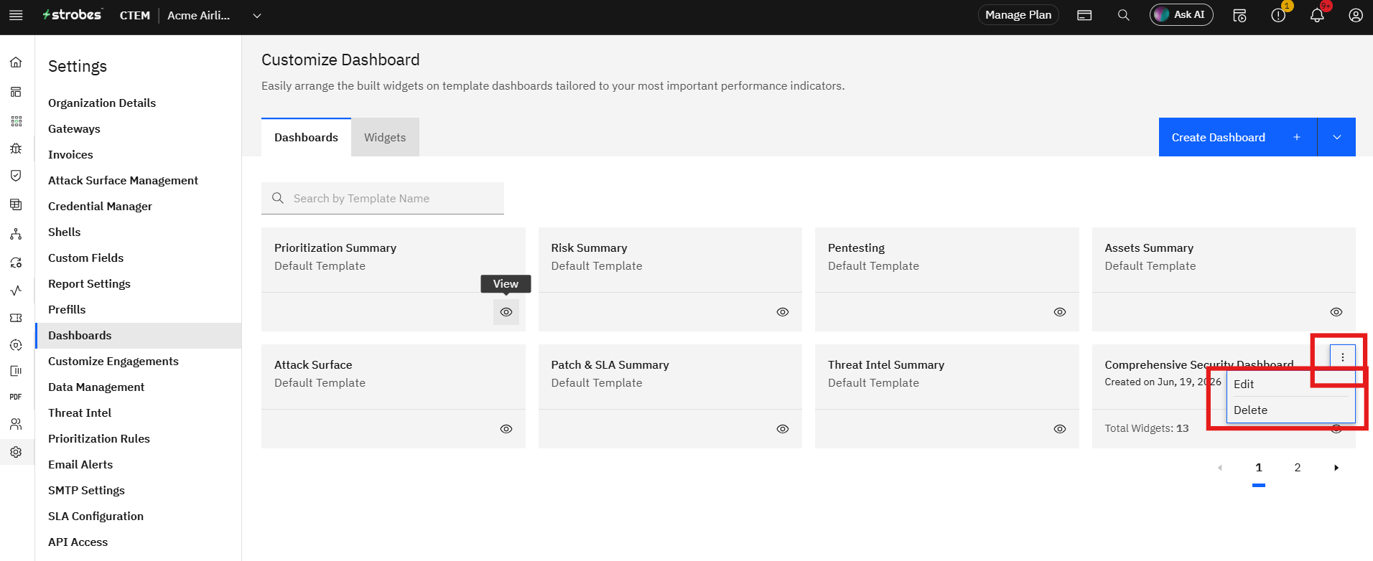
Task: Open Prioritization Rules settings
Action: tap(99, 438)
